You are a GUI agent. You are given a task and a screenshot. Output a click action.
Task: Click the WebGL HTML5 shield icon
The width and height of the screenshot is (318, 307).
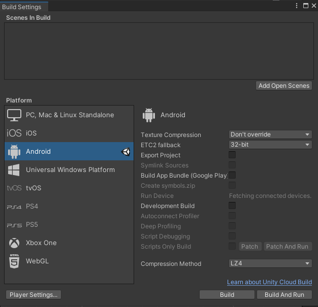tap(14, 261)
